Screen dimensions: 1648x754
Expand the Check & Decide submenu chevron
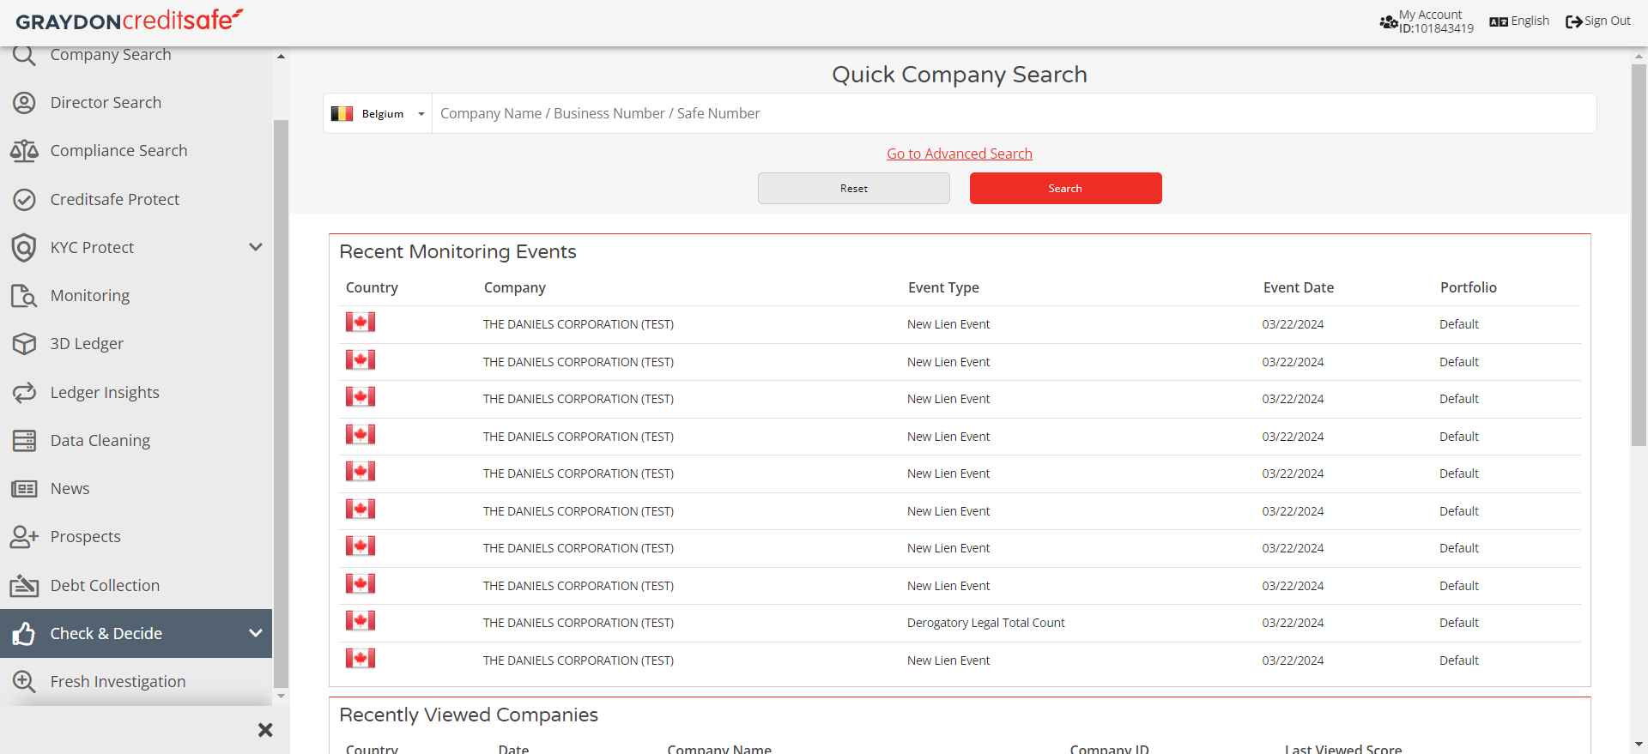pyautogui.click(x=255, y=633)
